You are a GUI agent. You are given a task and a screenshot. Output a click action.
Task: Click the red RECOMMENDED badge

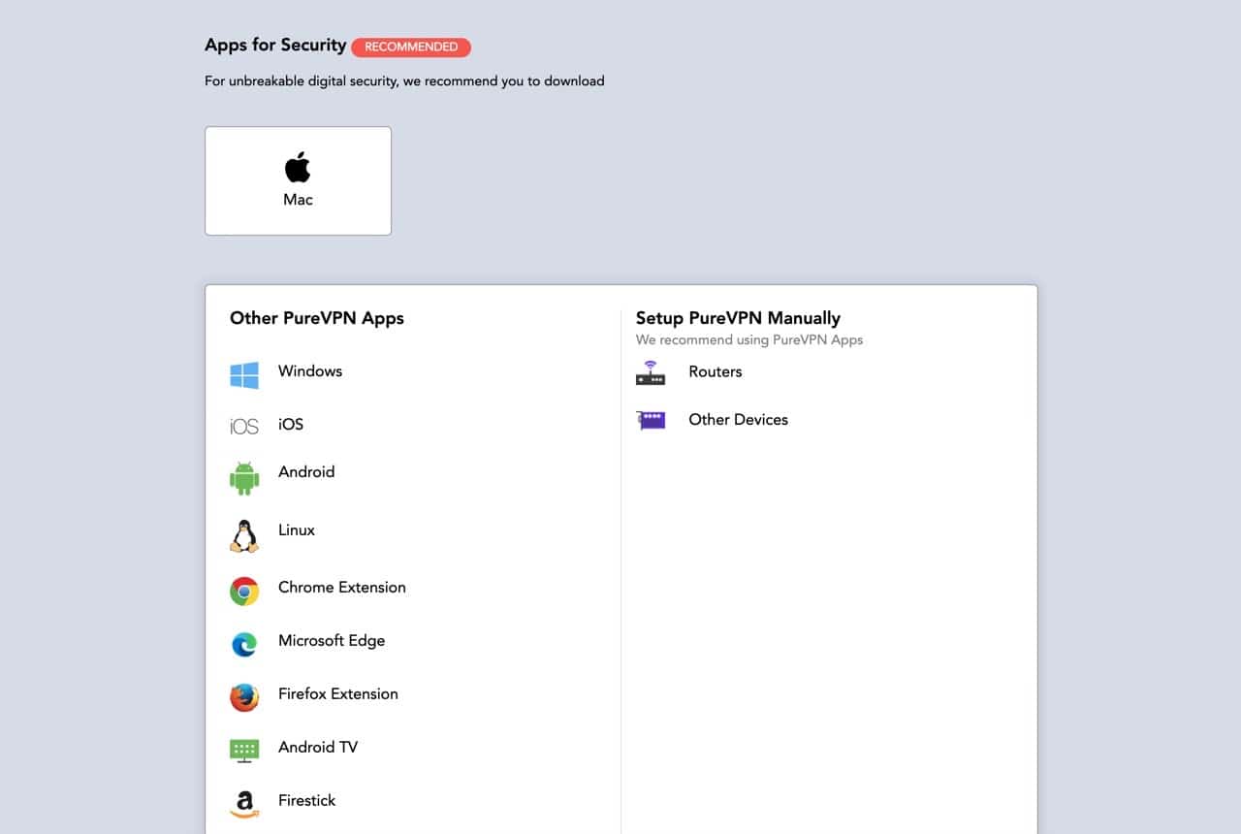411,47
